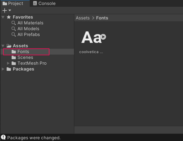Click the Packages folder icon
Image resolution: width=183 pixels, height=141 pixels.
click(9, 69)
